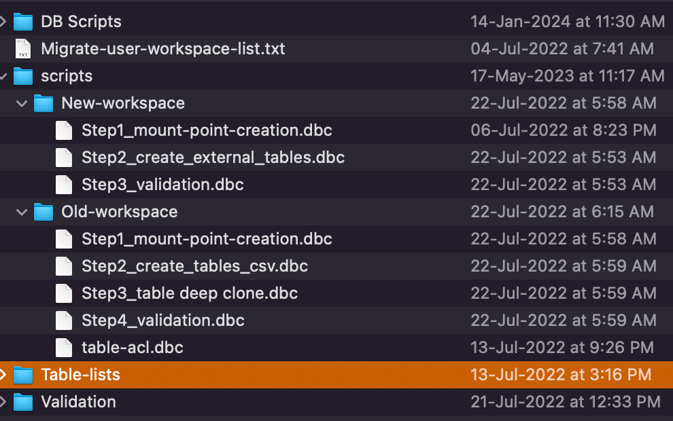Click the date shown for DB Scripts

pyautogui.click(x=568, y=21)
